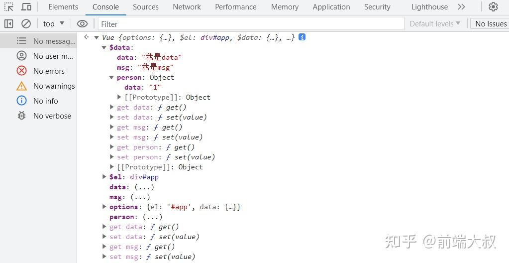This screenshot has height=263, width=509.
Task: Open DevTools settings gear
Action: coord(493,7)
